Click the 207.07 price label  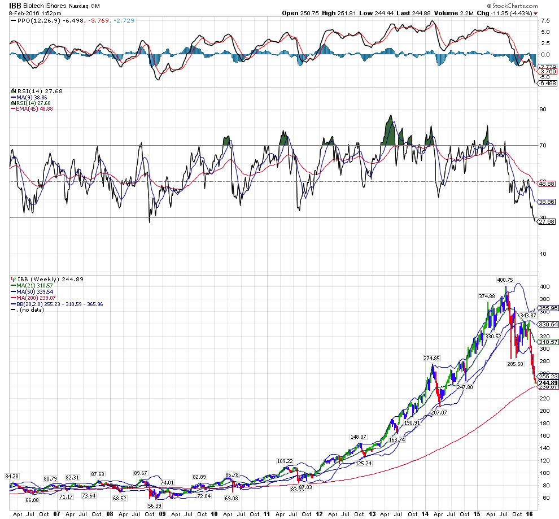[439, 412]
